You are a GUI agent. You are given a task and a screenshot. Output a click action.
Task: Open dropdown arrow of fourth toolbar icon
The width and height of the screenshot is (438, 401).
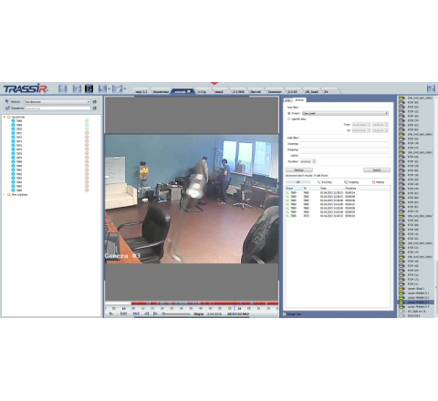tap(109, 89)
